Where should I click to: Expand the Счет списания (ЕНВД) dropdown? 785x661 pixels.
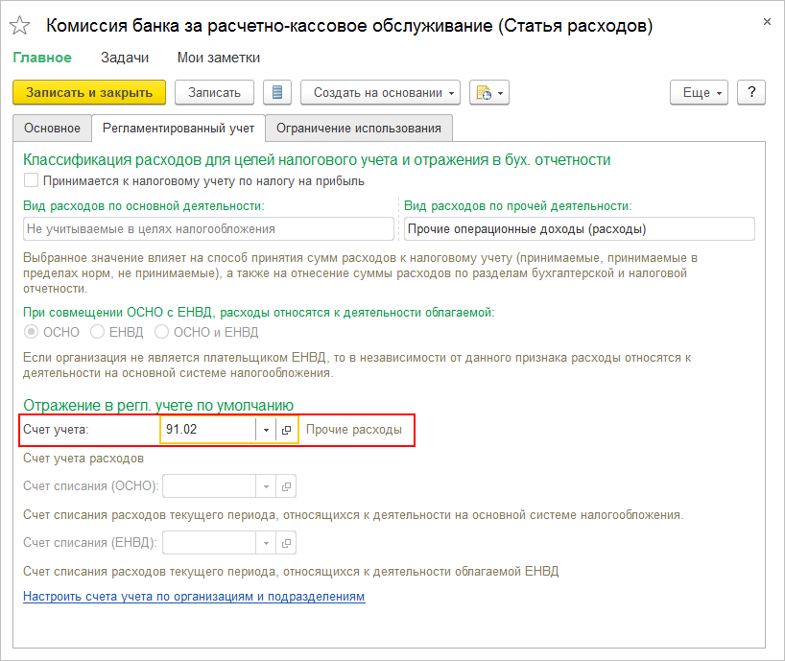pos(266,543)
